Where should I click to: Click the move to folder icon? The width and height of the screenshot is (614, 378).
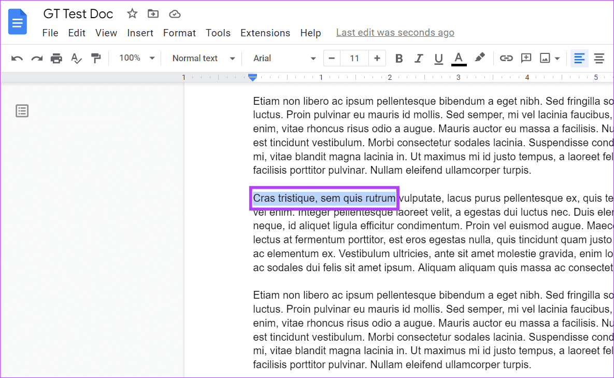pyautogui.click(x=153, y=14)
